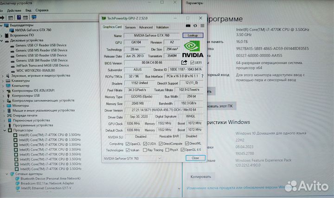Image resolution: width=334 pixels, height=198 pixels.
Task: Expand Контроллеры USB node
Action: 3,96
